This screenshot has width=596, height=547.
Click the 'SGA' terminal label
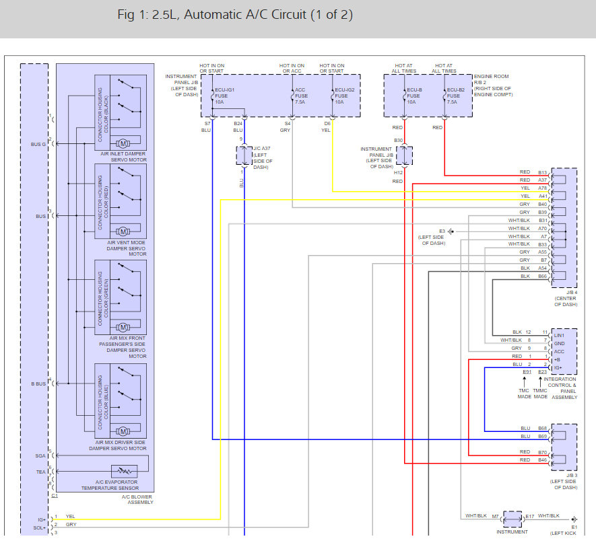pyautogui.click(x=40, y=456)
